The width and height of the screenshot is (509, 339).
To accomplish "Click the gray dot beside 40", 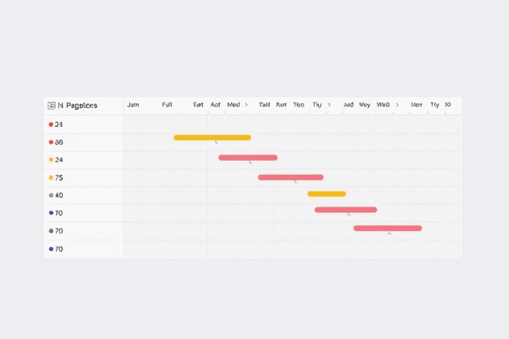I will (51, 195).
